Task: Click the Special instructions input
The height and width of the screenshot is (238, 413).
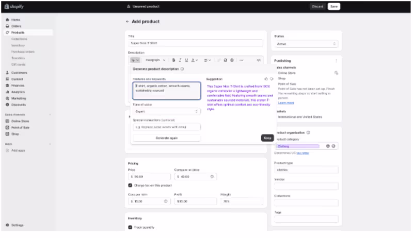Action: pos(166,127)
